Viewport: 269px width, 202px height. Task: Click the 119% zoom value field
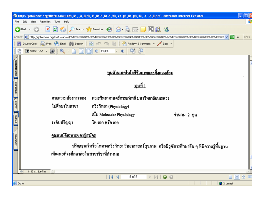pyautogui.click(x=107, y=51)
